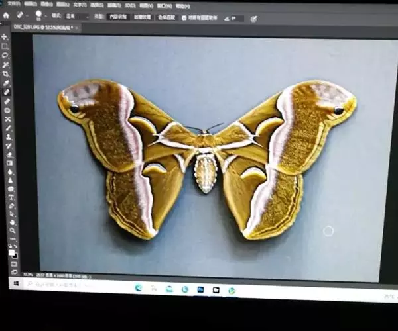The width and height of the screenshot is (398, 331).
Task: Click the Home icon in options bar
Action: coord(6,15)
